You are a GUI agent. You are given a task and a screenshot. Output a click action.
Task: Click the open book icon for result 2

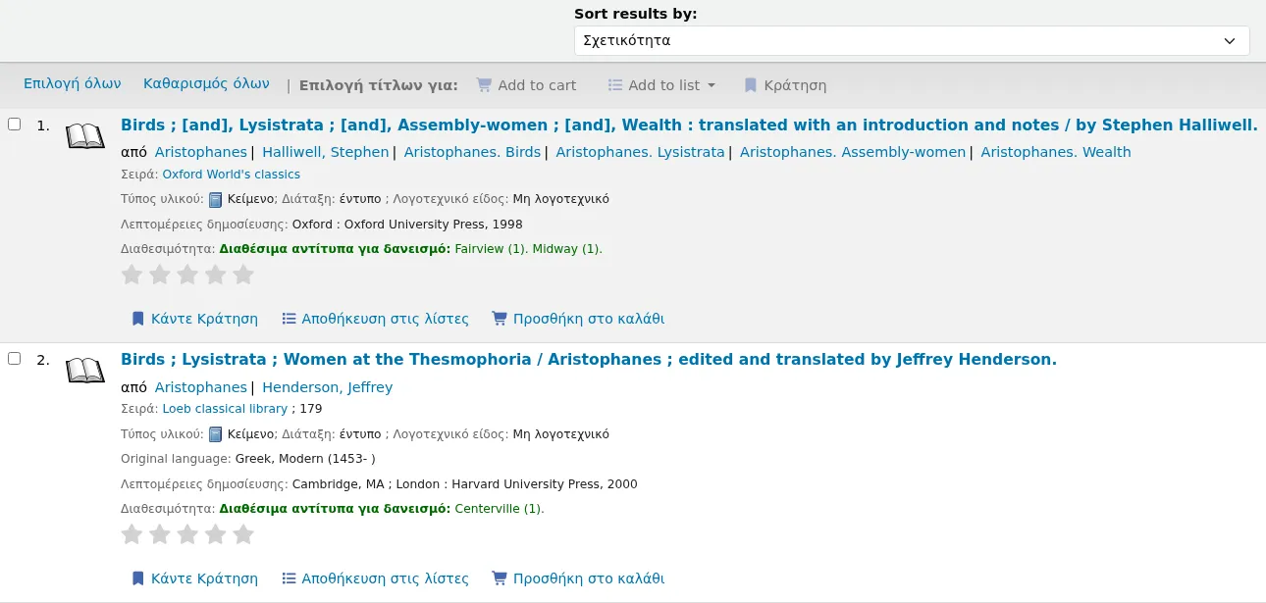pyautogui.click(x=84, y=371)
